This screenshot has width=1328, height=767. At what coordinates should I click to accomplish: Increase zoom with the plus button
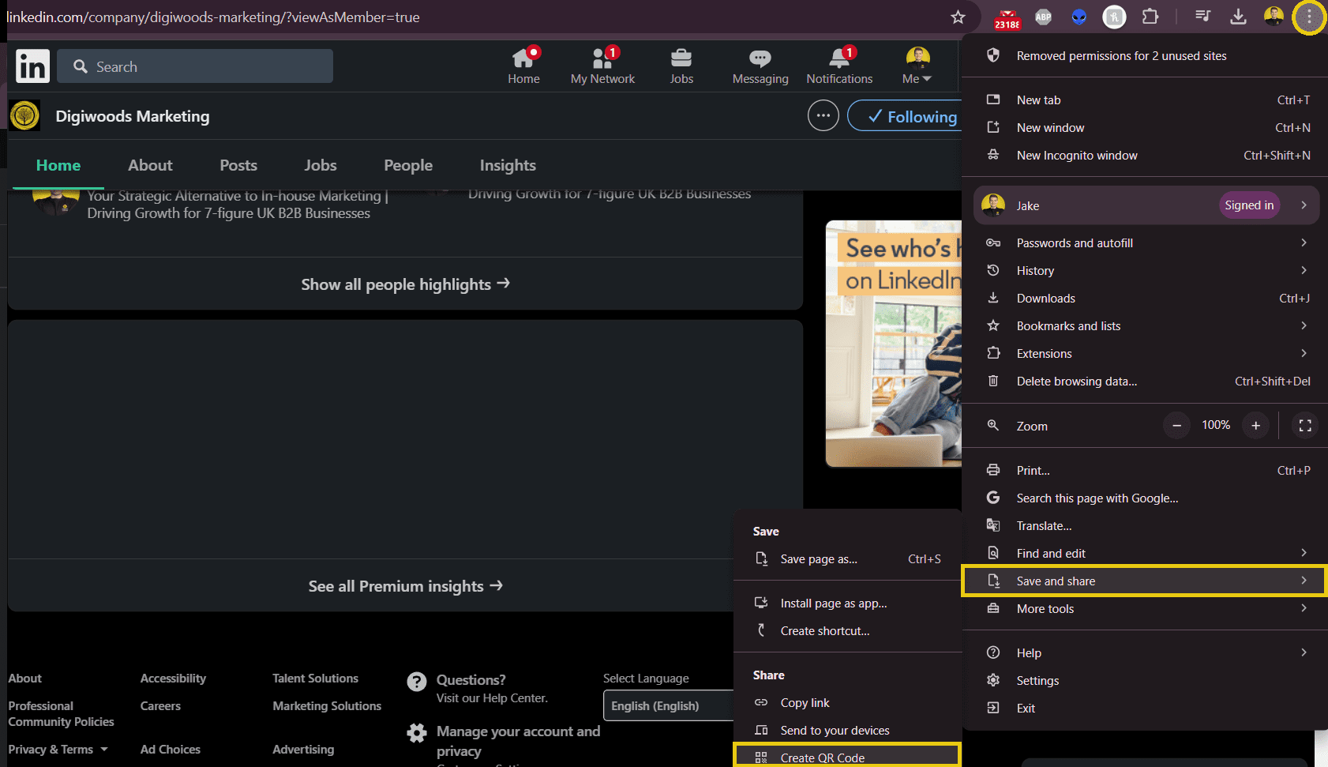(1255, 426)
